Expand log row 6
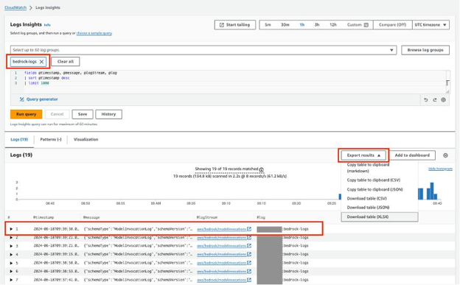The width and height of the screenshot is (460, 285). [x=11, y=271]
